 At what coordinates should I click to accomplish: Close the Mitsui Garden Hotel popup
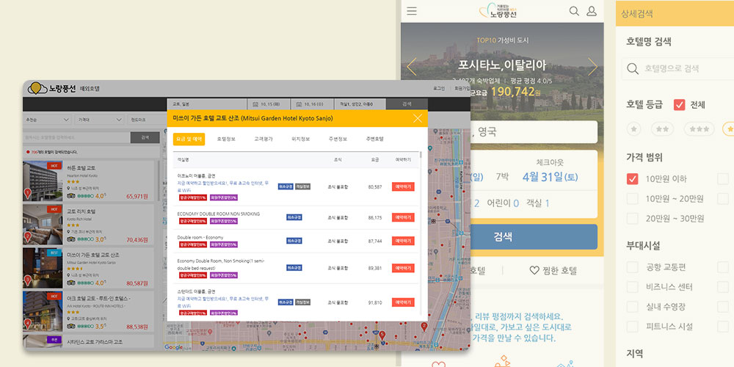point(418,118)
